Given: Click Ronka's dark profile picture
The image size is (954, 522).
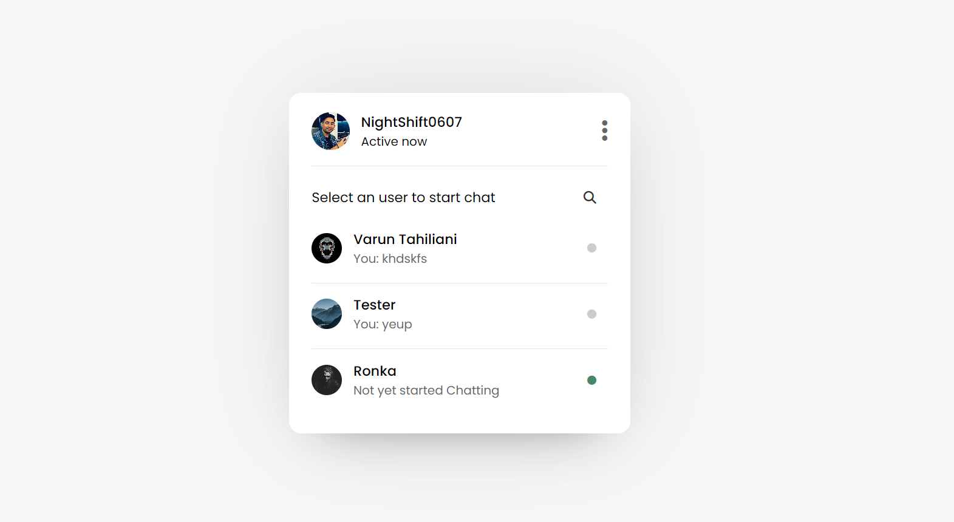Looking at the screenshot, I should click(327, 380).
